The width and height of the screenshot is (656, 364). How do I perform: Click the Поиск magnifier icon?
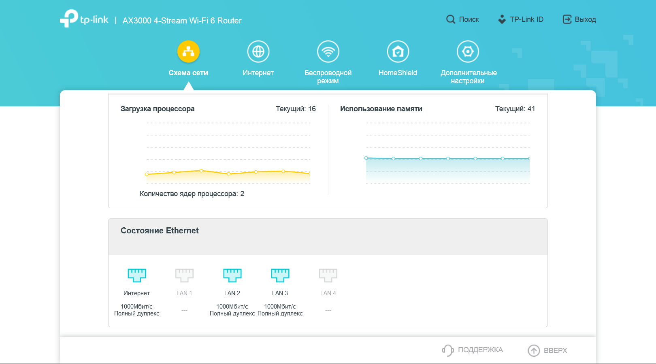click(x=451, y=19)
